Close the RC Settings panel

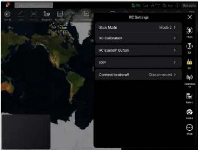pos(190,17)
